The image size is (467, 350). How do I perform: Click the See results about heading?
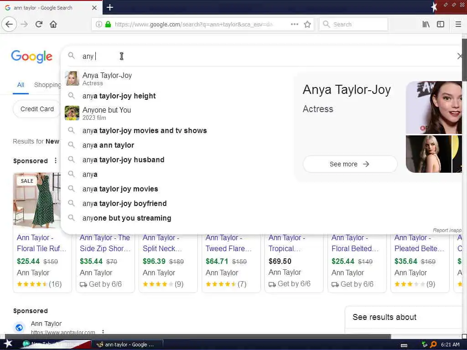click(x=384, y=317)
